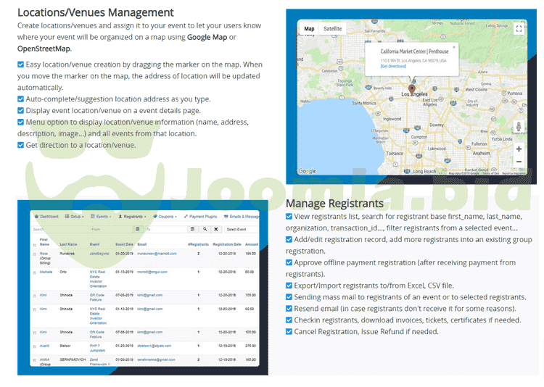Click the Get Directions link
The width and height of the screenshot is (544, 387).
click(393, 66)
